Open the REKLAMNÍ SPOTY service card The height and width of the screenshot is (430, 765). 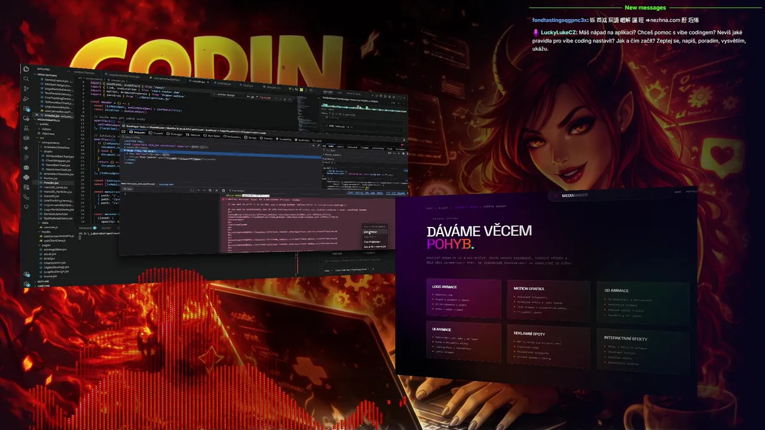(548, 346)
